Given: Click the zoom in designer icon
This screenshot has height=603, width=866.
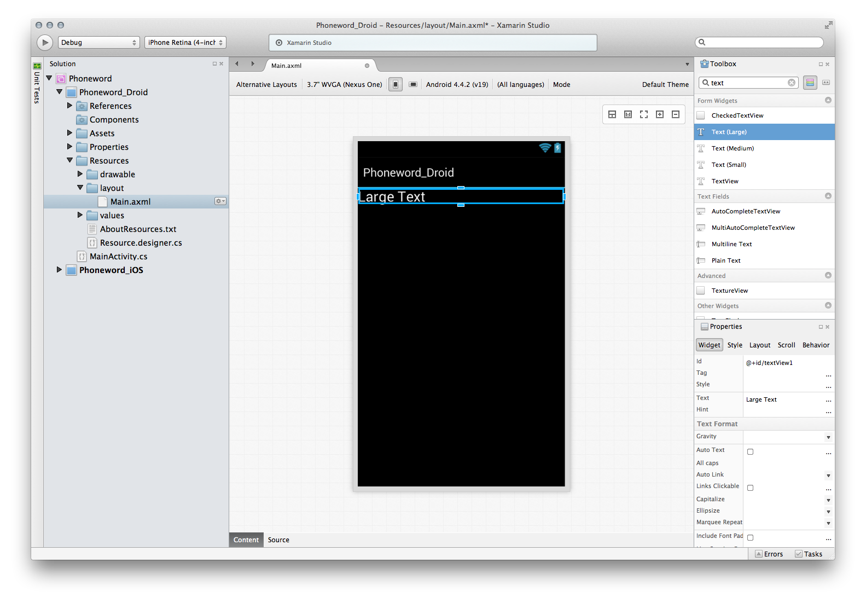Looking at the screenshot, I should coord(660,114).
